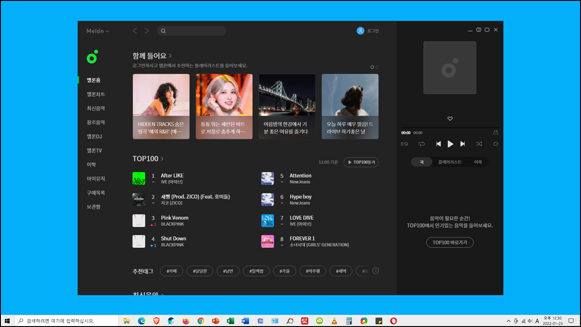Open Opera from the Windows taskbar
581x327 pixels.
(x=394, y=321)
